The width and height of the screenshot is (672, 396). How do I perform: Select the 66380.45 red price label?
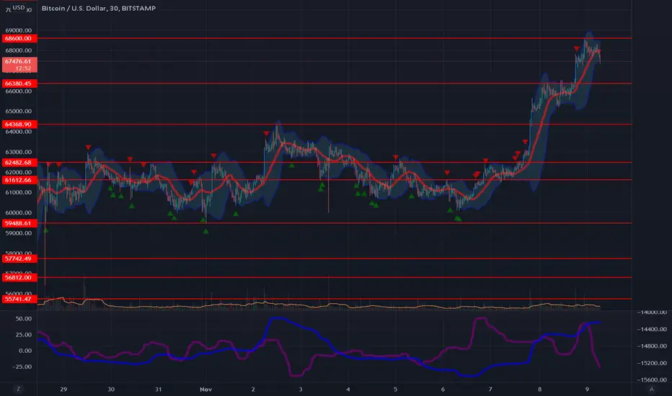pos(19,84)
